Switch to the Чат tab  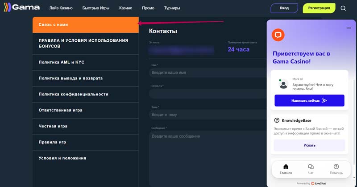point(311,169)
